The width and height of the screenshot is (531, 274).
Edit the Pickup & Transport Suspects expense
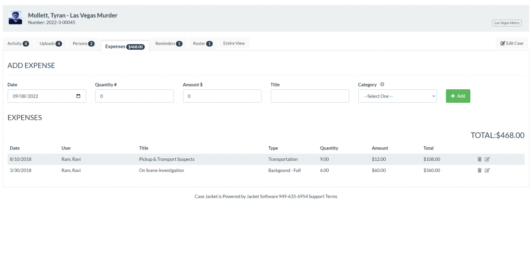pos(487,159)
